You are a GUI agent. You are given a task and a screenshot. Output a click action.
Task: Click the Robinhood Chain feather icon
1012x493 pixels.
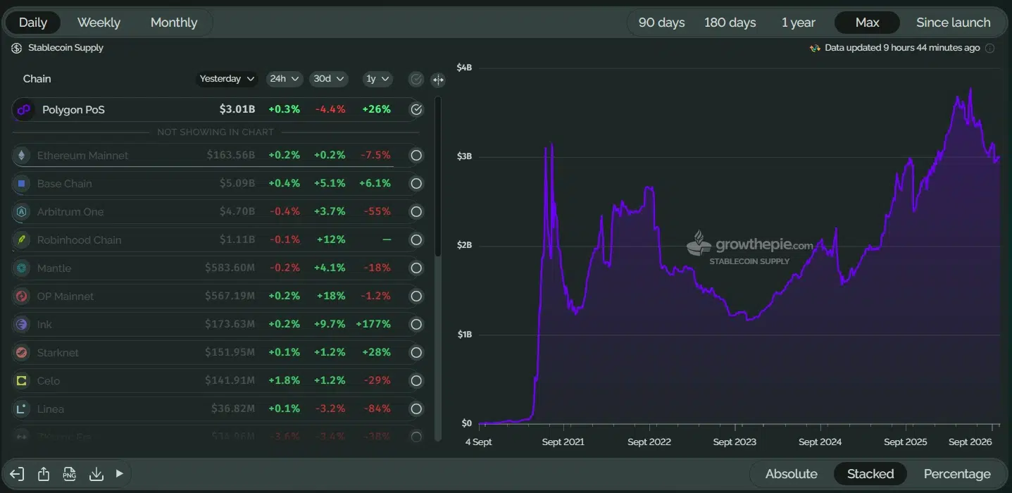coord(22,240)
